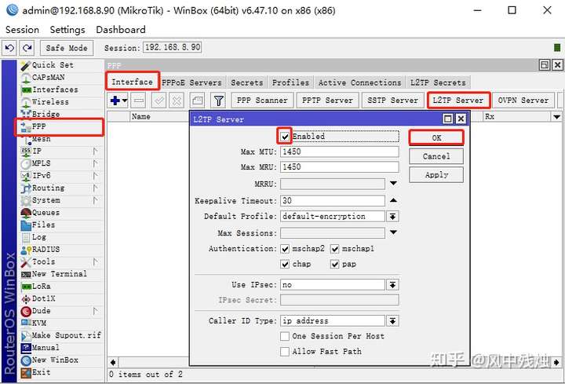Screen dimensions: 565x384
Task: Click the Filter funnel icon
Action: click(x=218, y=101)
